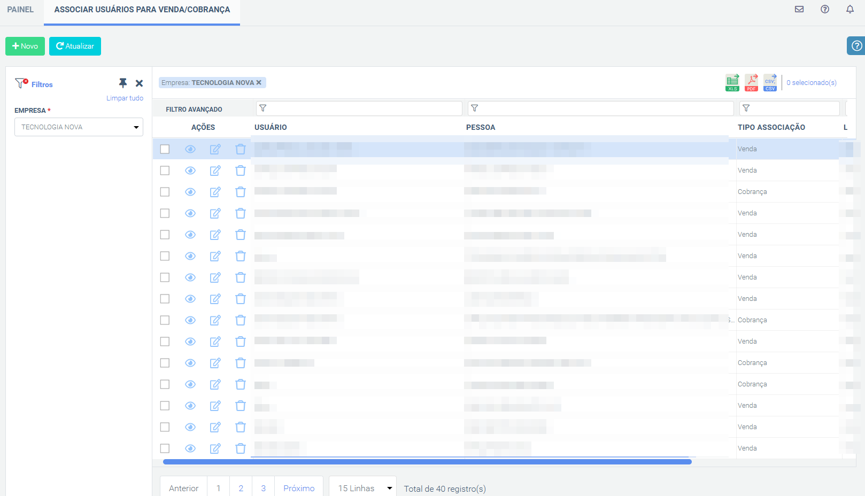Export the table to PDF
This screenshot has height=496, width=865.
tap(751, 83)
